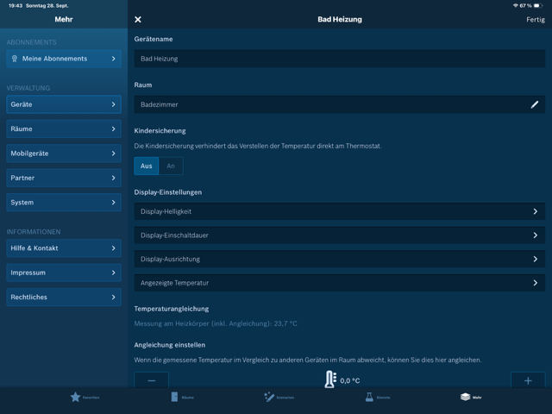Open Angezeigte Temperatur setting
This screenshot has width=552, height=414.
(x=339, y=283)
